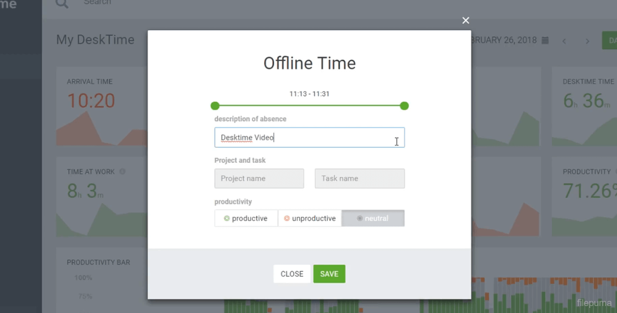Focus the description of absence field
Viewport: 617px width, 313px height.
coord(309,138)
